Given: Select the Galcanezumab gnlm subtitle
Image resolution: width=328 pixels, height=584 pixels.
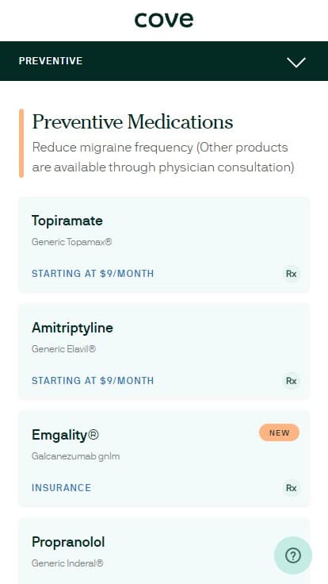Looking at the screenshot, I should click(x=76, y=456).
